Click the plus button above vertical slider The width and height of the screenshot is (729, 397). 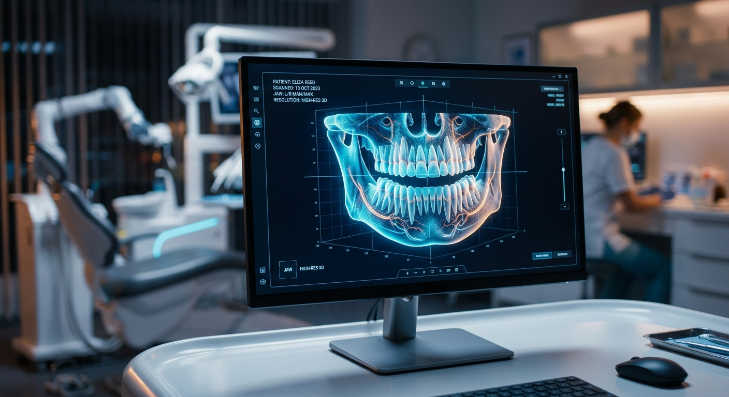(x=562, y=132)
